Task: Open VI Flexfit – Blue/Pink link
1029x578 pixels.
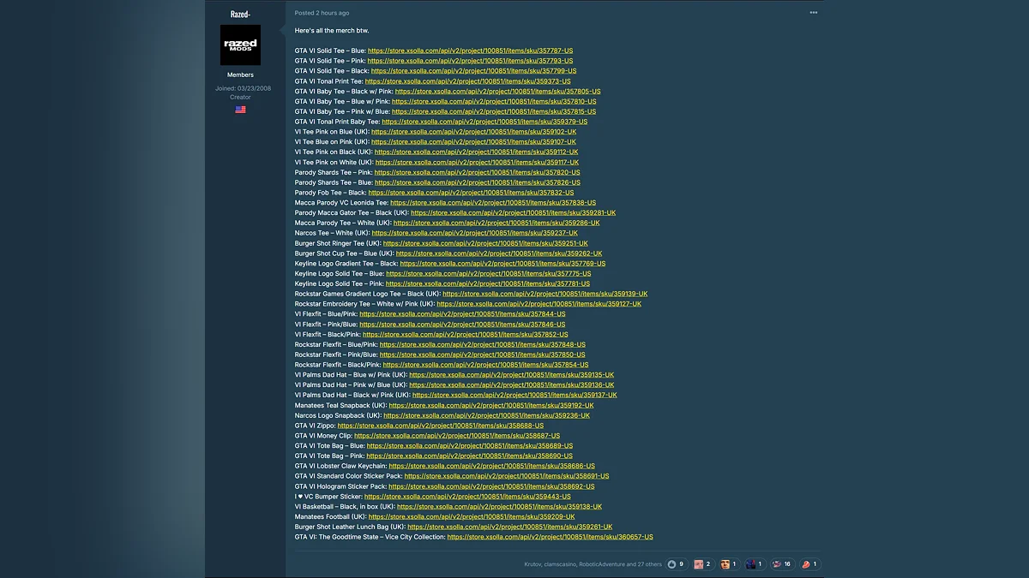Action: [x=462, y=314]
